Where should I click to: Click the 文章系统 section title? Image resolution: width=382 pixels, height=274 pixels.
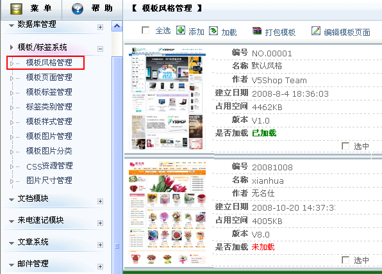click(33, 242)
